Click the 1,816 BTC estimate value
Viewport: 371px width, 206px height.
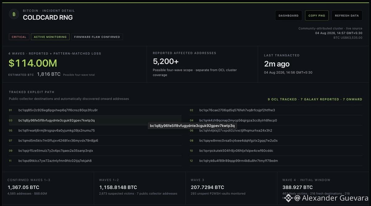tap(49, 74)
